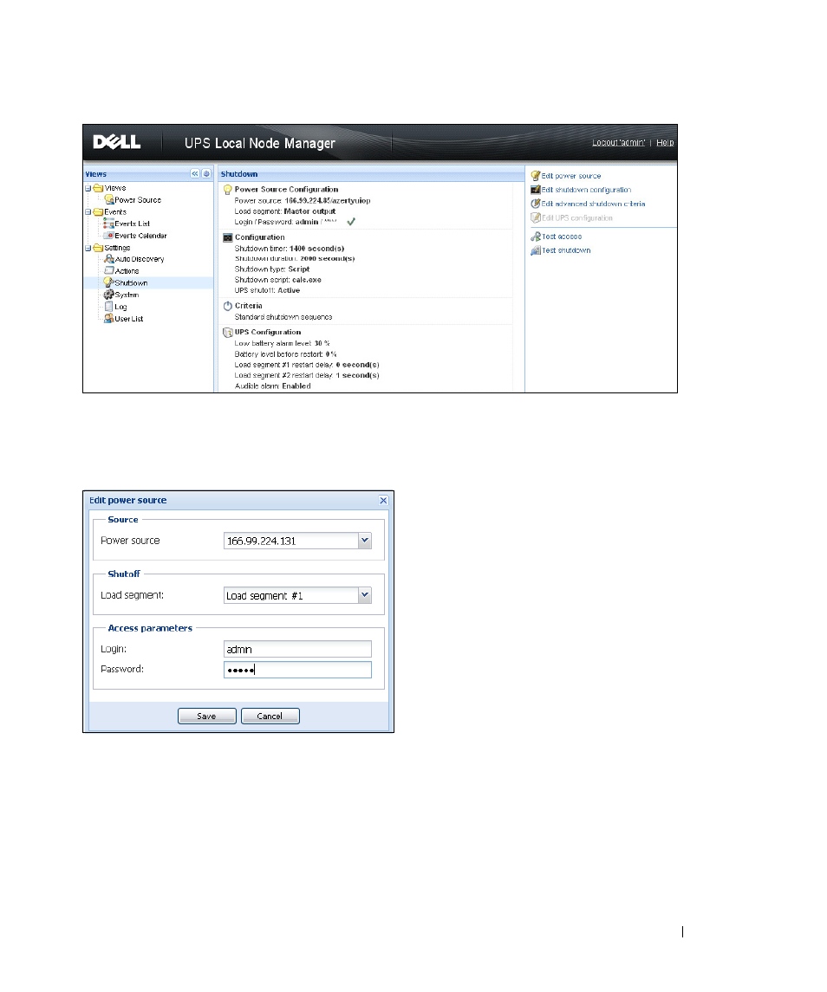Viewport: 827px width, 992px height.
Task: Click the Shutdown icon in the tree
Action: 108,282
